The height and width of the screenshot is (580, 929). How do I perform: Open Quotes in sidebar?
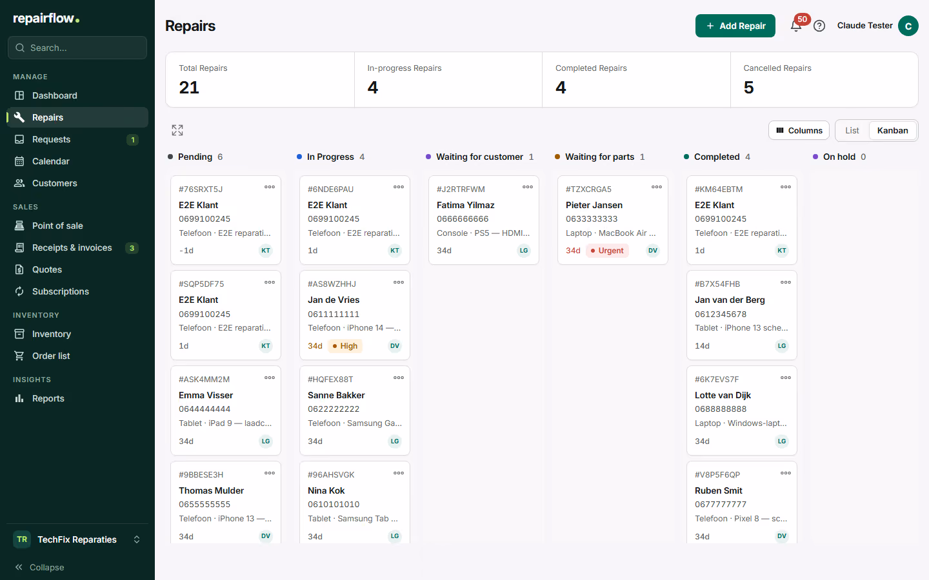(77, 269)
